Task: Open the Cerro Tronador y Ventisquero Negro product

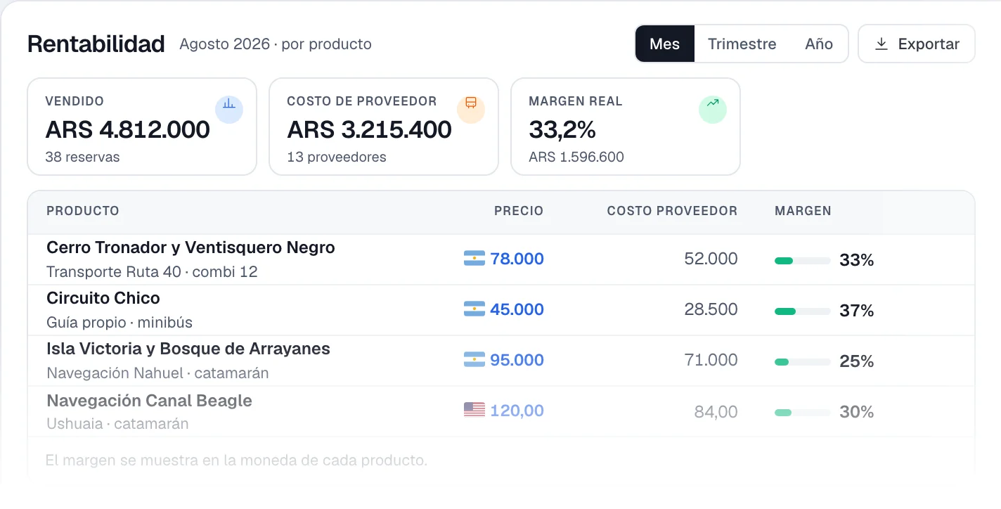Action: pyautogui.click(x=190, y=247)
